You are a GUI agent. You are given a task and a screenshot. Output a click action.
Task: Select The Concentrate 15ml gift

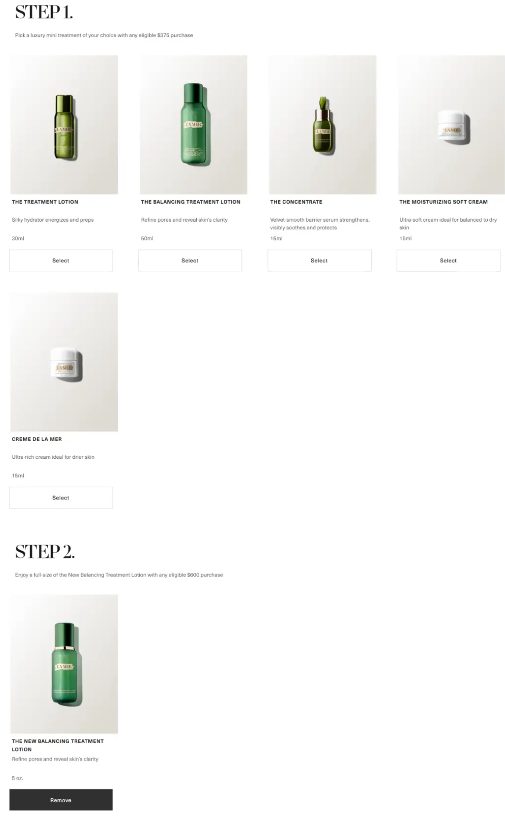point(319,261)
